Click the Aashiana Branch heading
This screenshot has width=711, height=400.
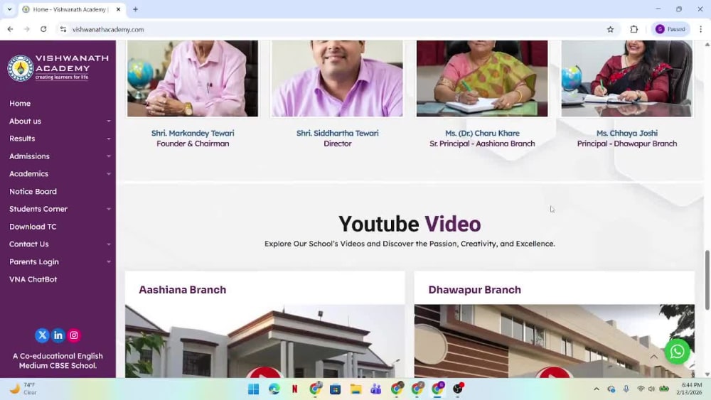(x=182, y=289)
